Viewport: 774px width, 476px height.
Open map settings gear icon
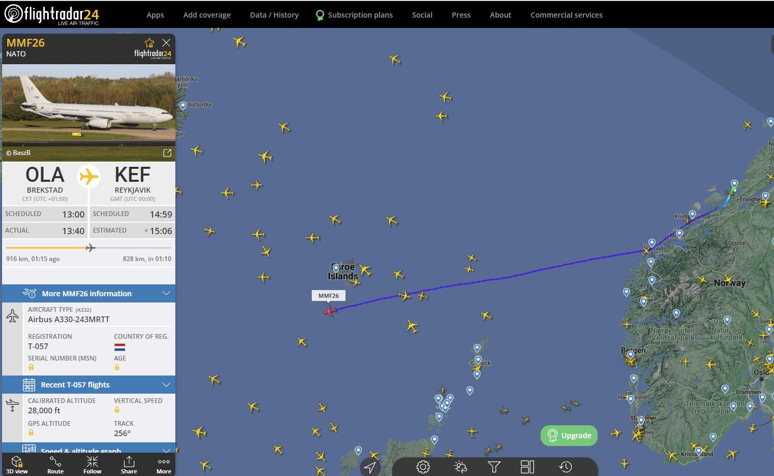click(423, 467)
